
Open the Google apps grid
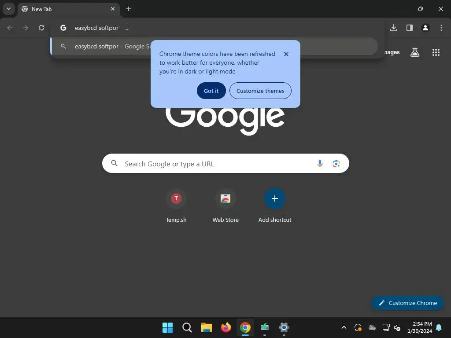coord(436,52)
